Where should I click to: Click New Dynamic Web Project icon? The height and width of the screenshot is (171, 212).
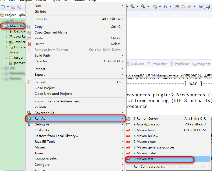155,7
